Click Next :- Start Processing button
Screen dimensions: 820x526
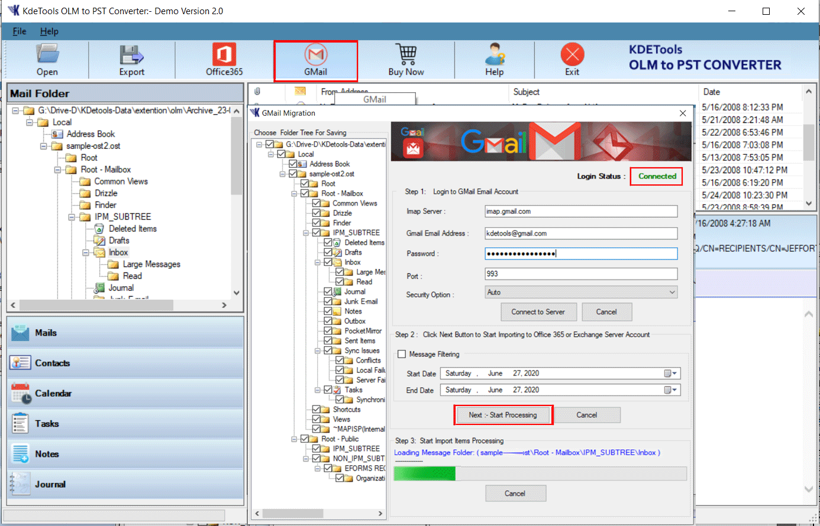503,415
